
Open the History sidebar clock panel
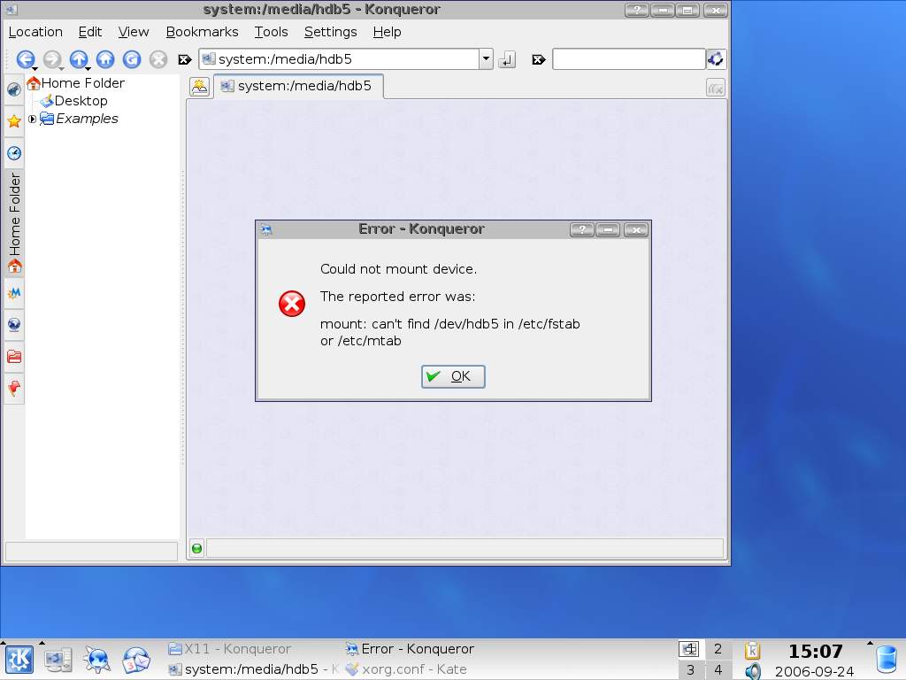pos(13,153)
